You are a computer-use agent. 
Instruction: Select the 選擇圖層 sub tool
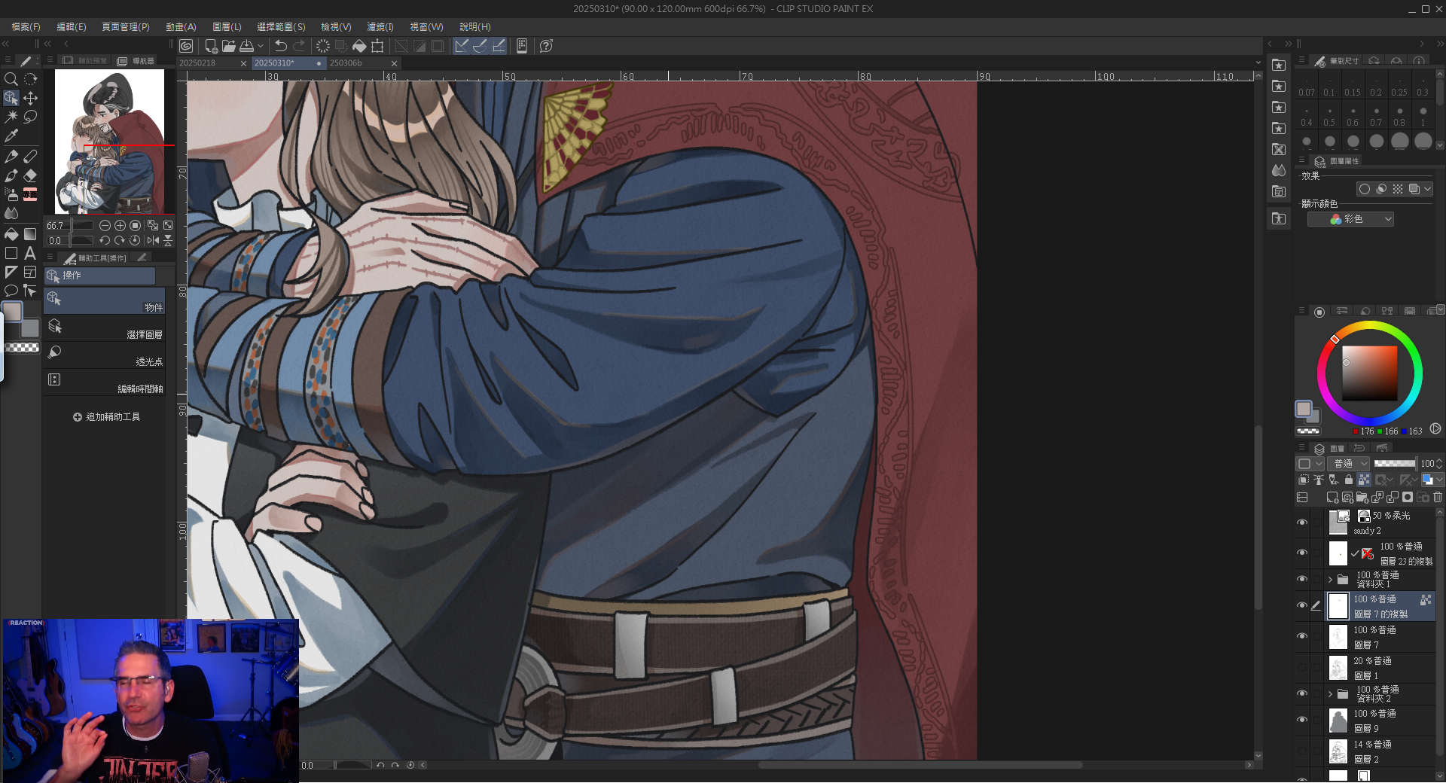pos(105,328)
